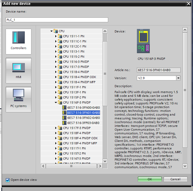Viewport: 193px width, 191px height.
Task: Click device tree scroll left arrow
Action: pos(43,166)
